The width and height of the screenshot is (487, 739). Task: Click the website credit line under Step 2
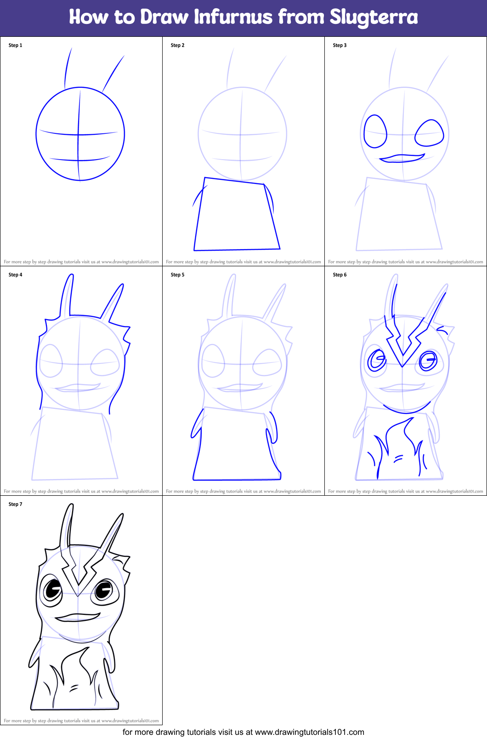(243, 262)
